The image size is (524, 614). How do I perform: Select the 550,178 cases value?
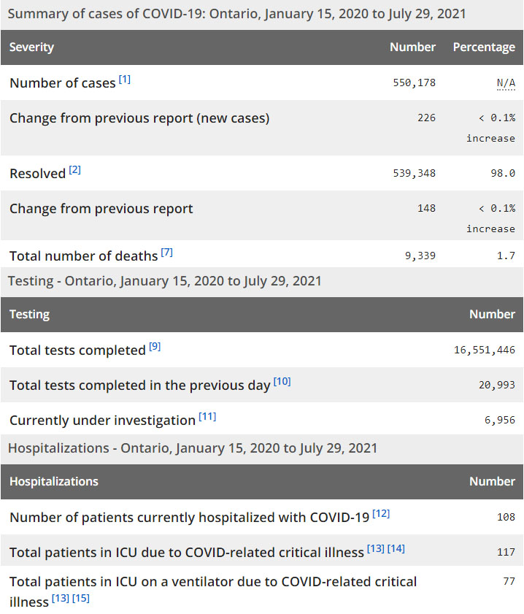414,82
